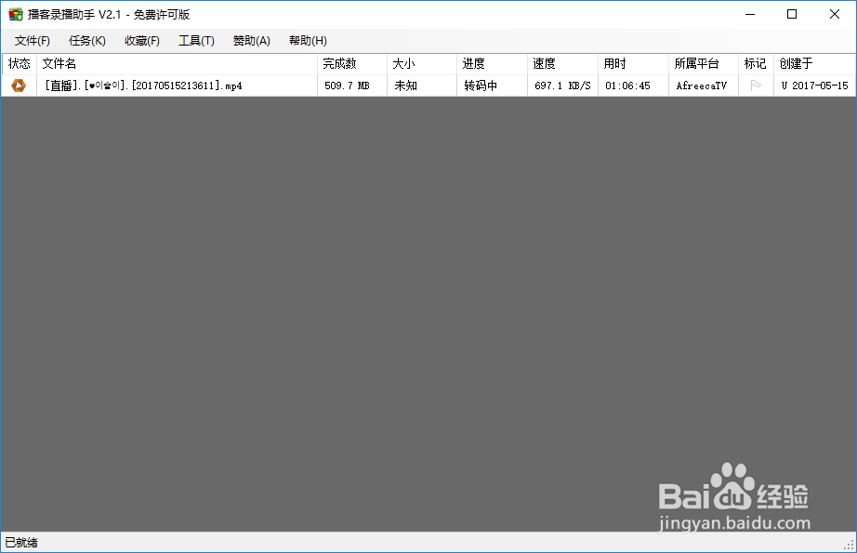Open the 帮助(H) menu
Viewport: 857px width, 553px height.
(307, 40)
